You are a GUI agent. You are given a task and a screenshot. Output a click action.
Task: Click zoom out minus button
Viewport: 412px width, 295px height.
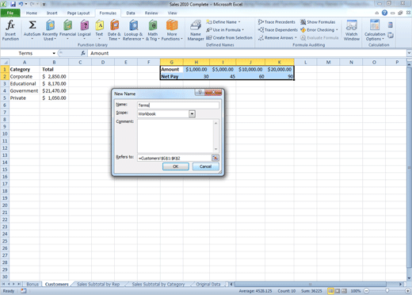[x=367, y=291]
